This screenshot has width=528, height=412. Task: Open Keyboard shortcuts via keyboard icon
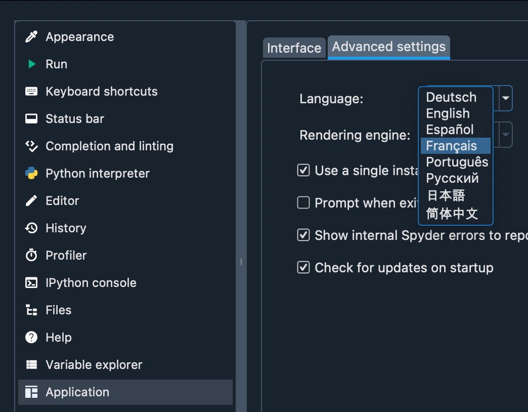pyautogui.click(x=31, y=92)
